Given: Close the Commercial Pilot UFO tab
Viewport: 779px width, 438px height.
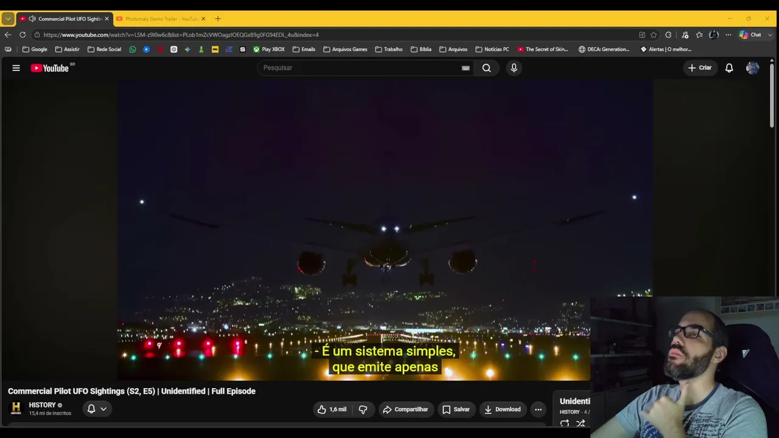Looking at the screenshot, I should pyautogui.click(x=107, y=19).
